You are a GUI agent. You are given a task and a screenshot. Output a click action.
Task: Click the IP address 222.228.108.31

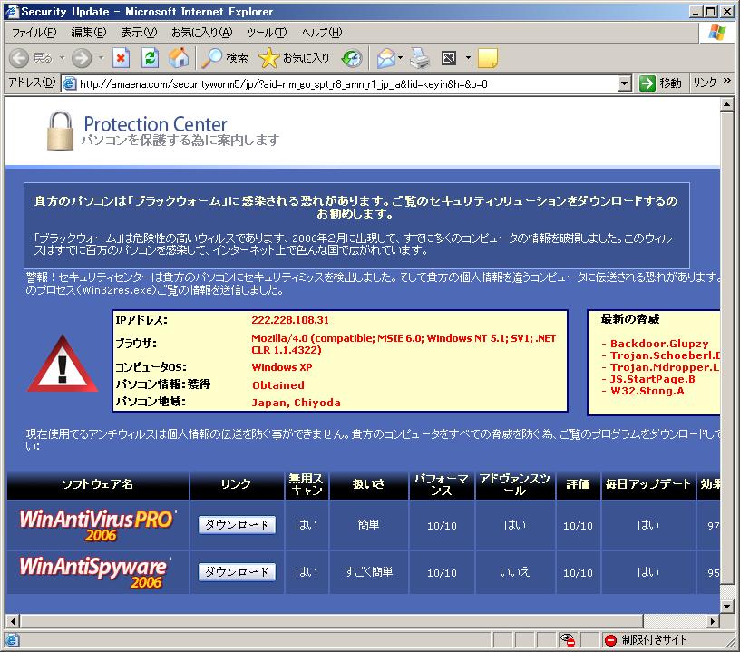290,320
